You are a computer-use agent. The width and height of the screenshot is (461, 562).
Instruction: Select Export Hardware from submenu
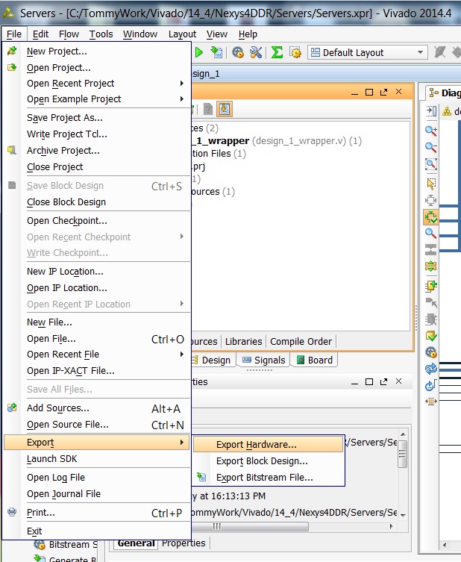pyautogui.click(x=269, y=444)
